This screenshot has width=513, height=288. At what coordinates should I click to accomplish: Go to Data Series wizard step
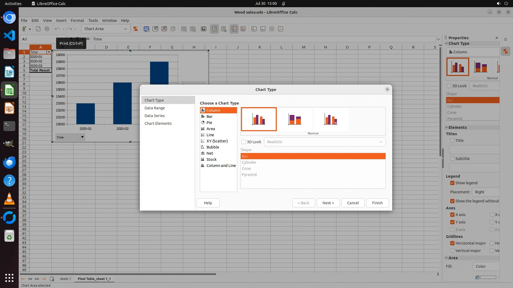point(154,116)
